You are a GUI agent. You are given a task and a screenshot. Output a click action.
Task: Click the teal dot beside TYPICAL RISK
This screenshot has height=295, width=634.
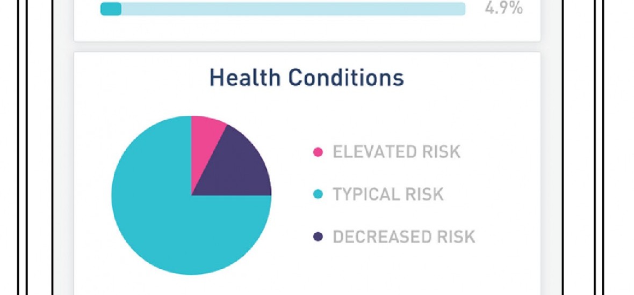318,194
